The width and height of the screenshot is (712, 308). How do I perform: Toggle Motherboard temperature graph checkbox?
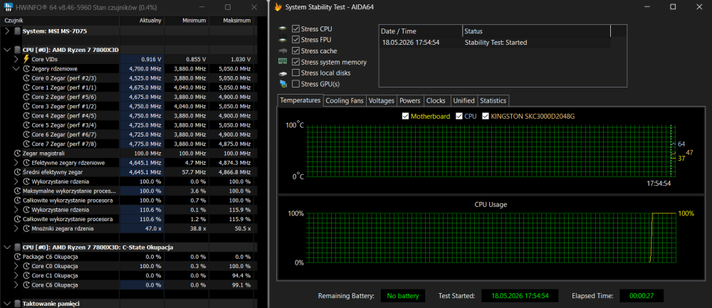(x=406, y=116)
